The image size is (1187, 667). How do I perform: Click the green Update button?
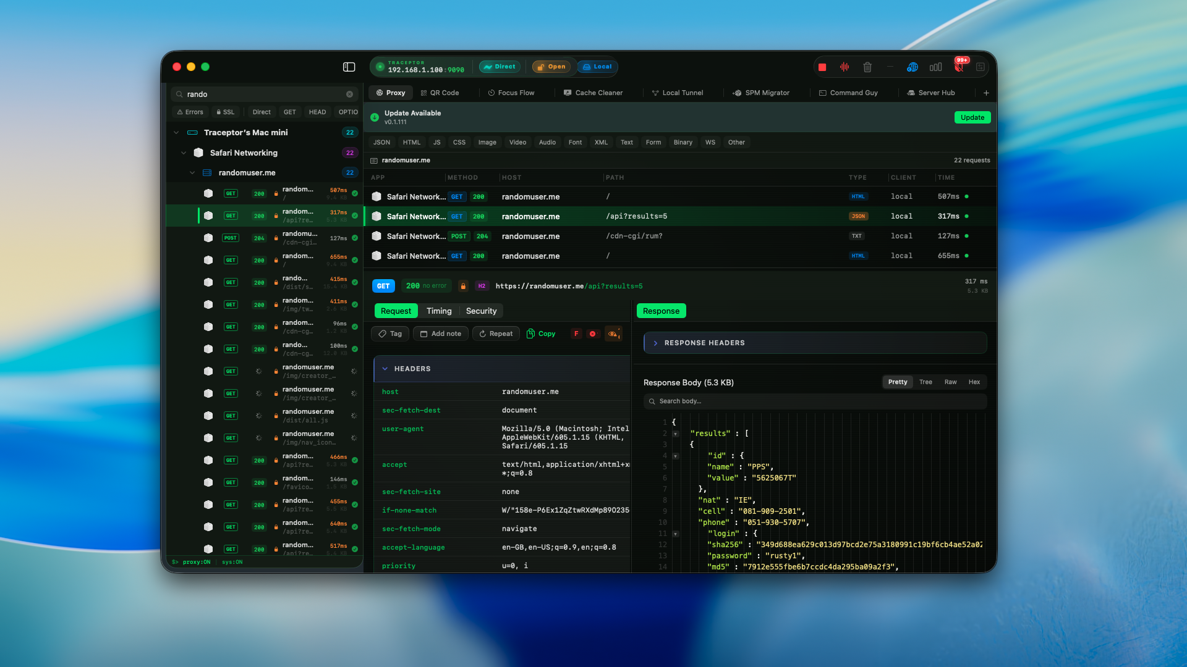(972, 117)
